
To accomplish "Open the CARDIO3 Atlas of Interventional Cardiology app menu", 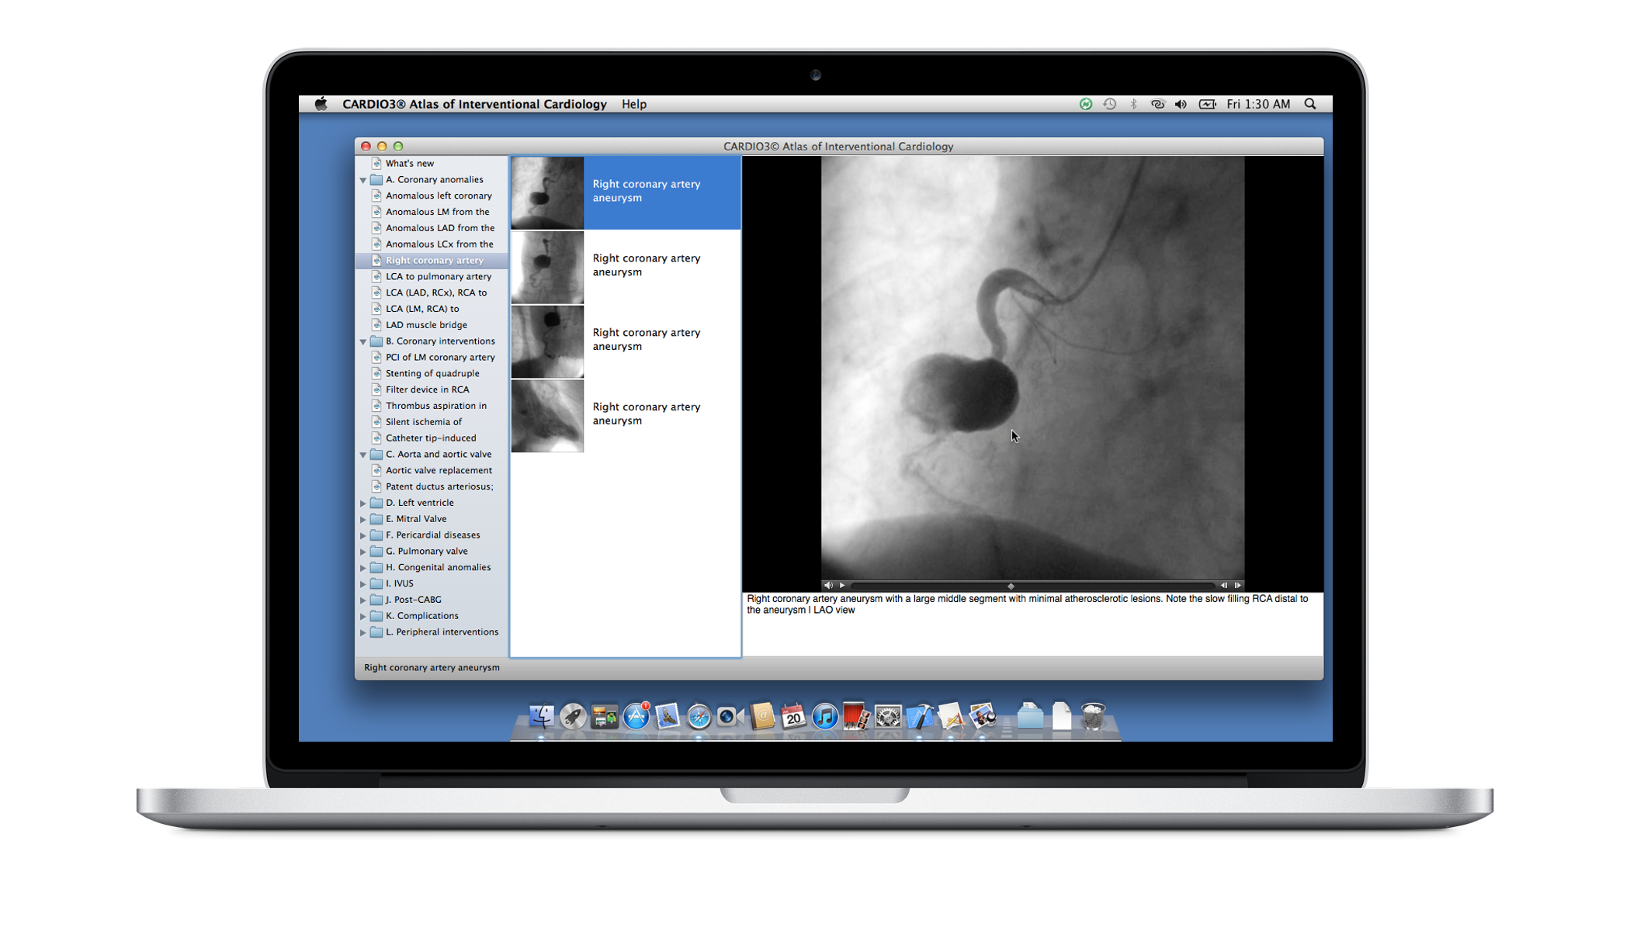I will tap(474, 104).
